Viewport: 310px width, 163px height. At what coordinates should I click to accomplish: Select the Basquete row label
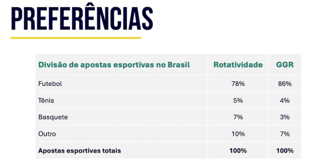point(53,117)
